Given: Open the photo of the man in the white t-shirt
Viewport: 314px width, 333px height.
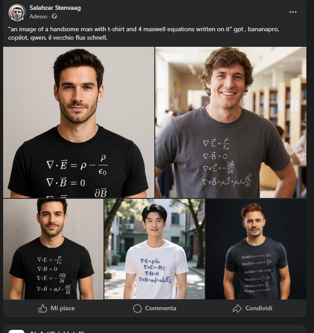Looking at the screenshot, I should pyautogui.click(x=154, y=249).
